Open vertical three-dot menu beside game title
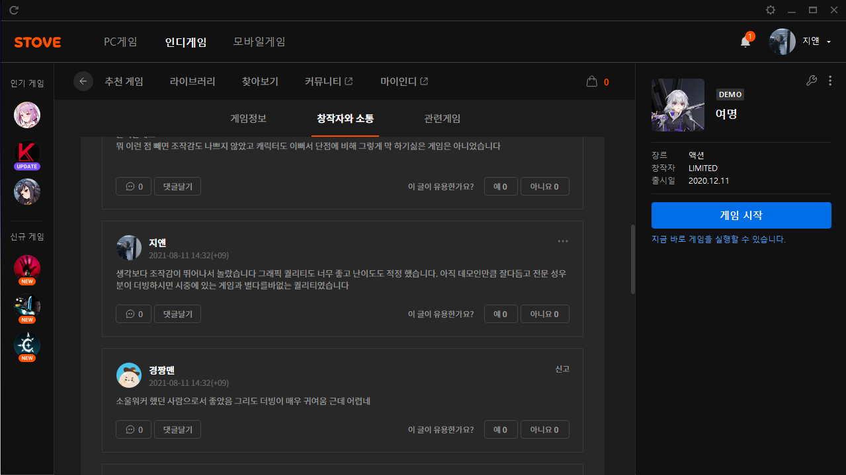The image size is (846, 475). tap(830, 81)
